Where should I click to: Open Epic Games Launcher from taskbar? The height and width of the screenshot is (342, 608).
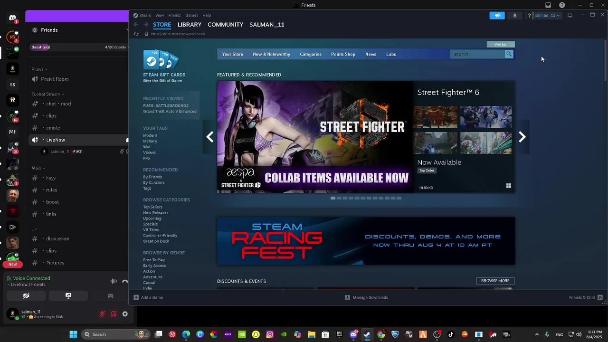pos(339,334)
